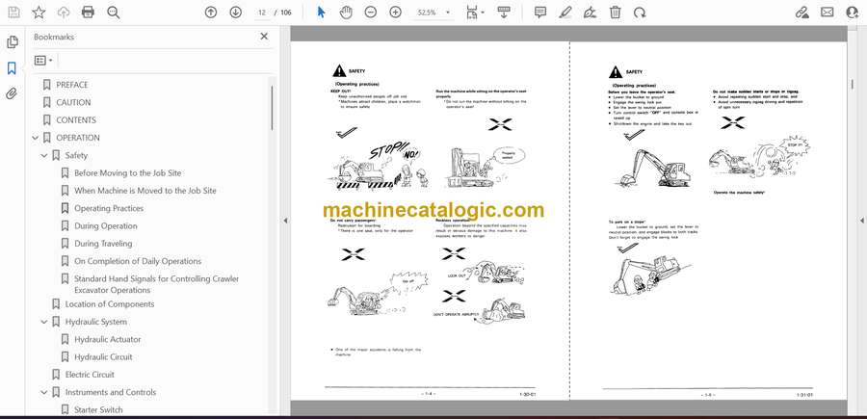The width and height of the screenshot is (867, 419).
Task: Open the During Traveling bookmark
Action: pyautogui.click(x=103, y=244)
